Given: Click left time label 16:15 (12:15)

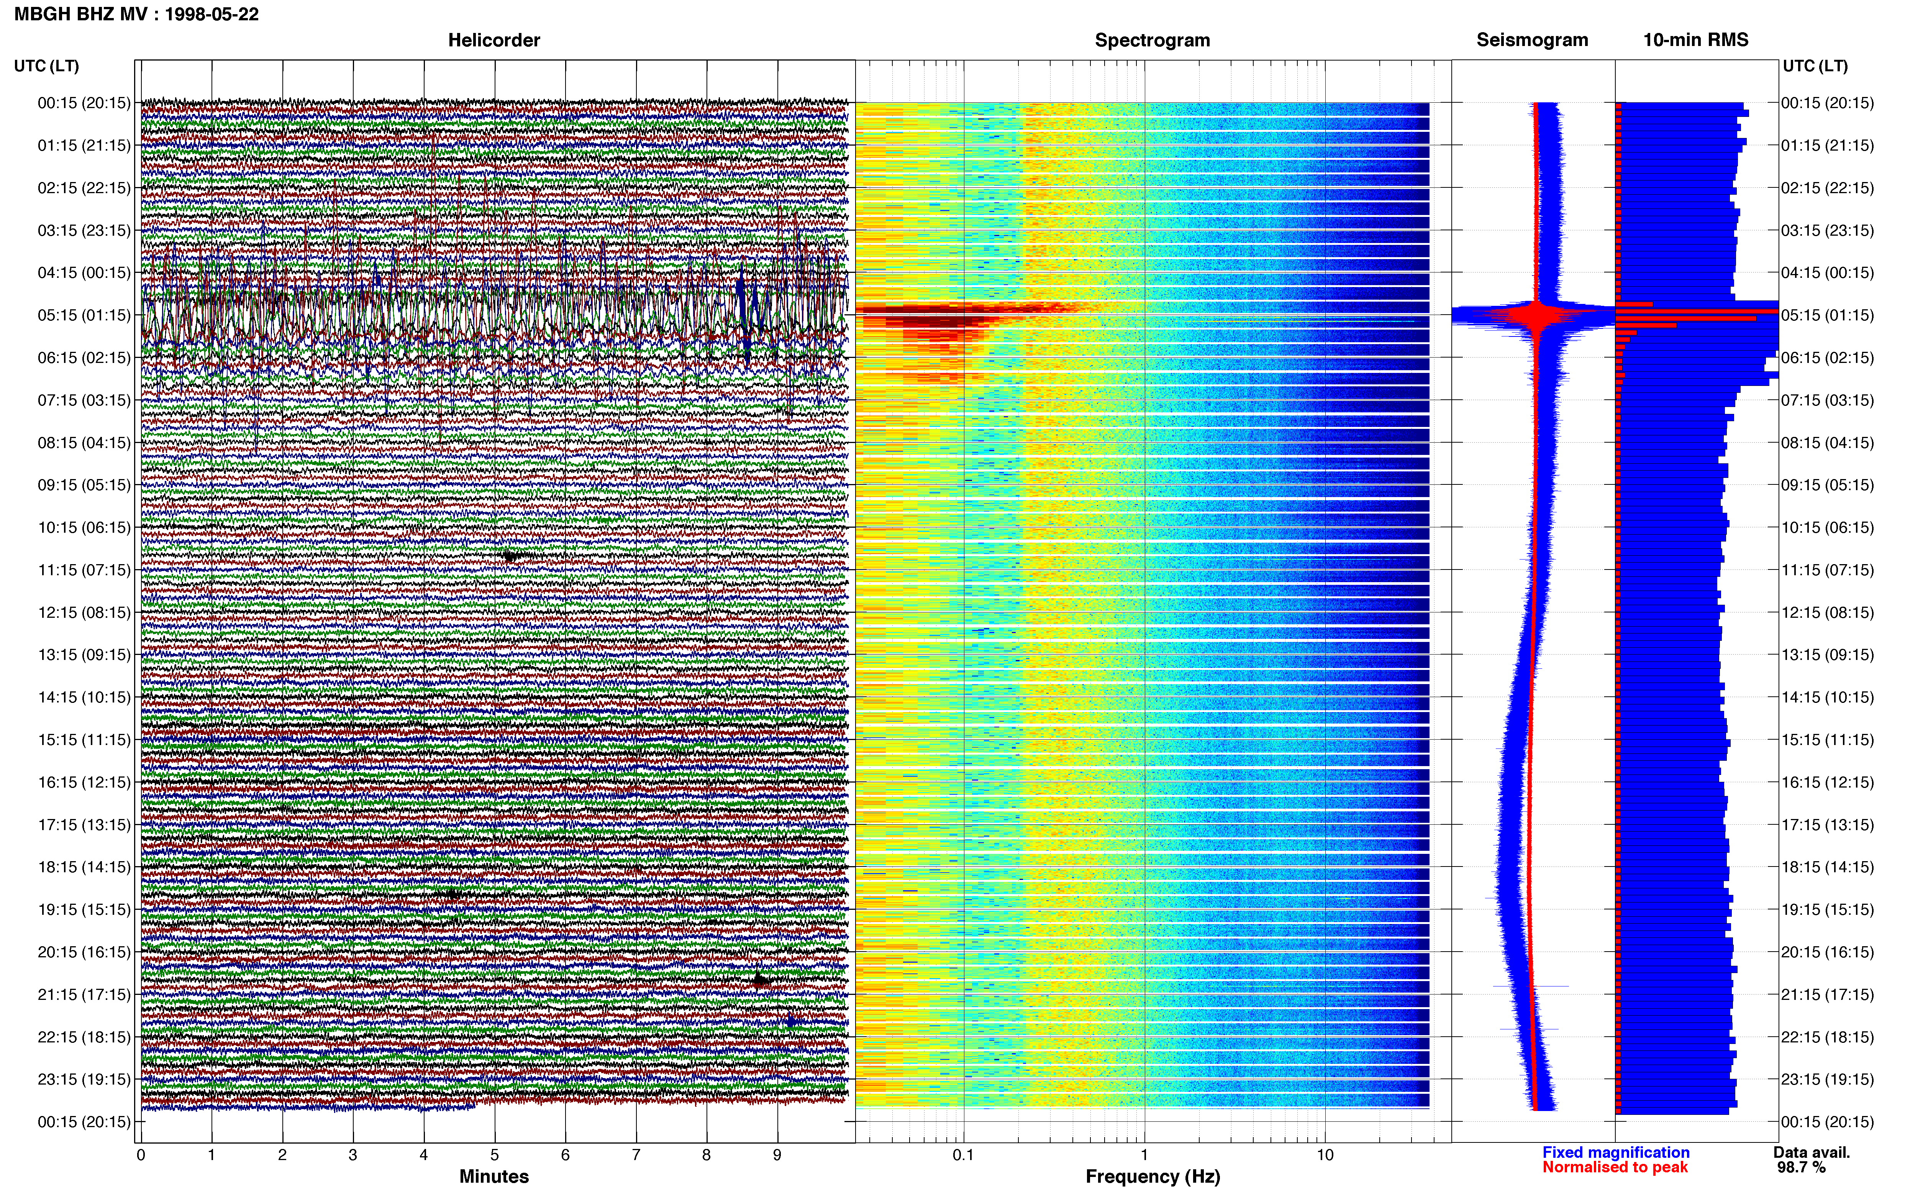Looking at the screenshot, I should point(84,782).
